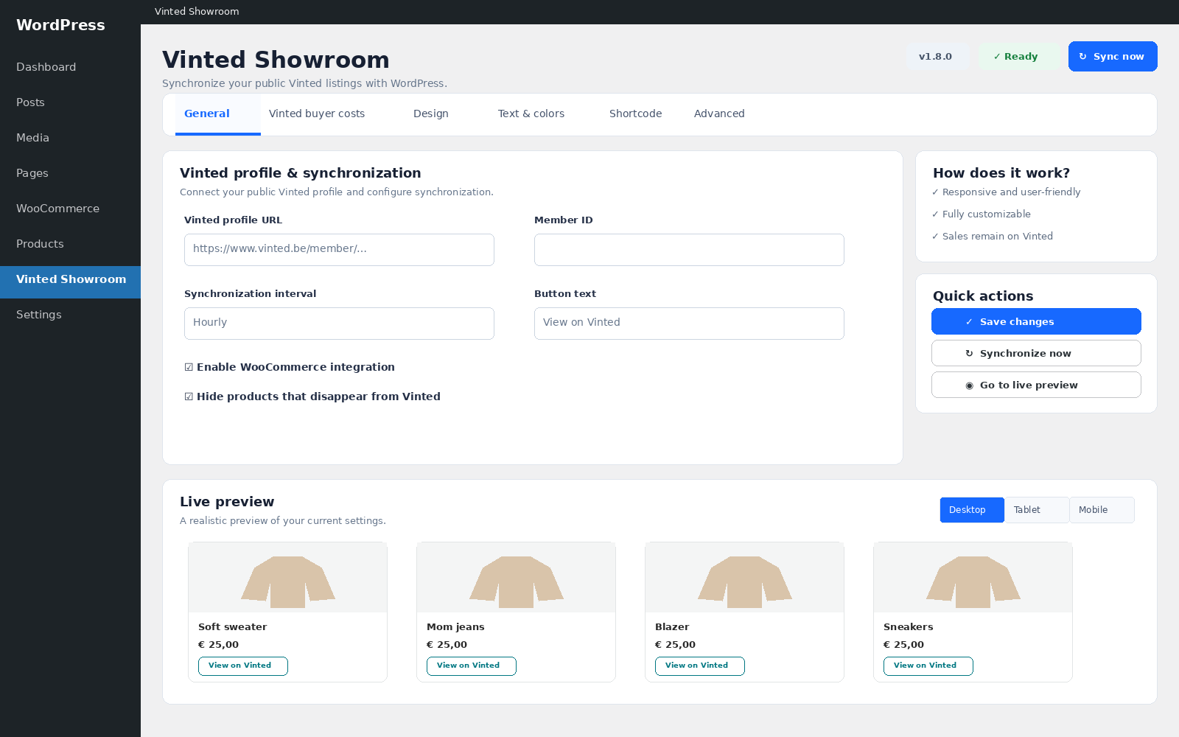Click Save changes in Quick actions
The height and width of the screenshot is (737, 1179).
tap(1036, 321)
